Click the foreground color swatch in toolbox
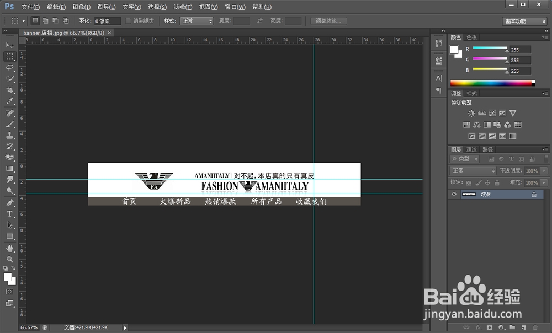This screenshot has height=333, width=552. coord(7,277)
